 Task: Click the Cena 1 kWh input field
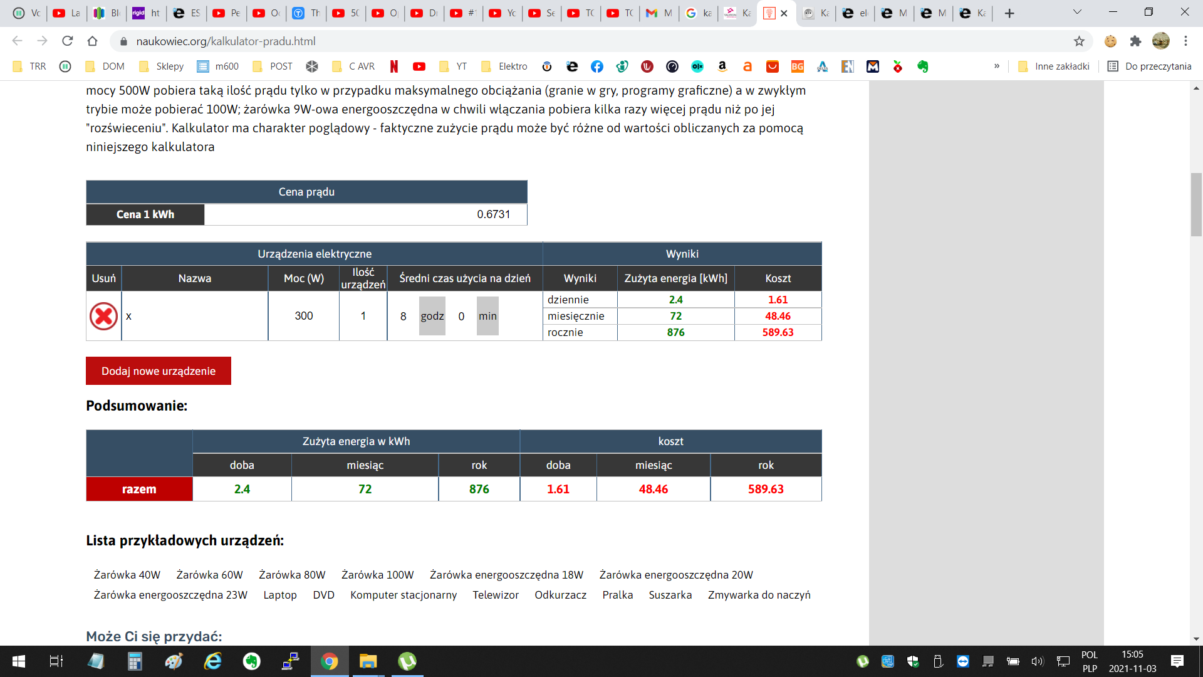(x=365, y=214)
